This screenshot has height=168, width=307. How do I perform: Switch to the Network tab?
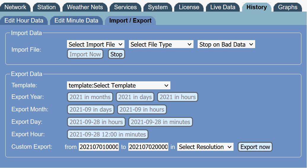15,7
